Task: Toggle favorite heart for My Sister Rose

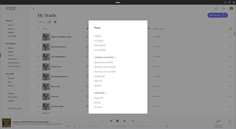Action: pos(87,106)
